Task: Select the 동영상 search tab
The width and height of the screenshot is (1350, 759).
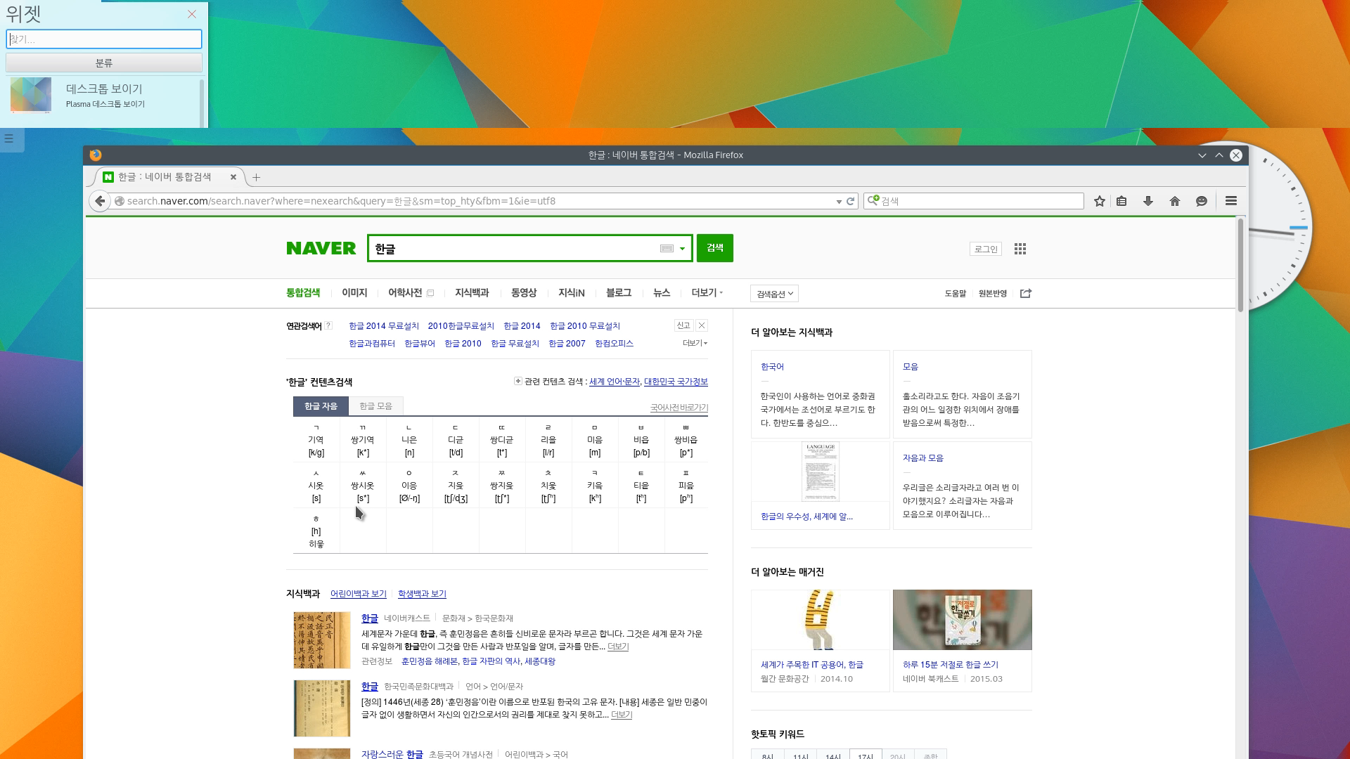Action: tap(524, 292)
